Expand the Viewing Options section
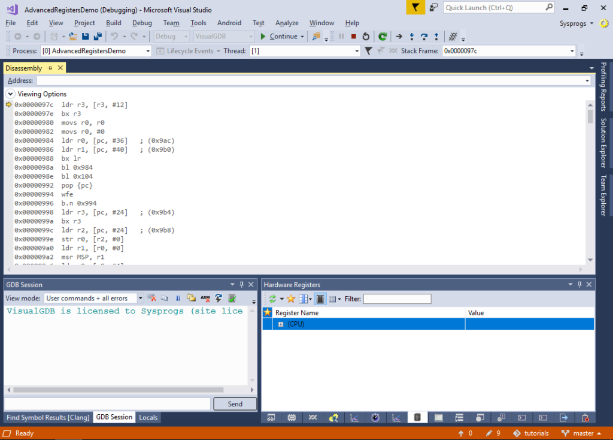 point(11,94)
